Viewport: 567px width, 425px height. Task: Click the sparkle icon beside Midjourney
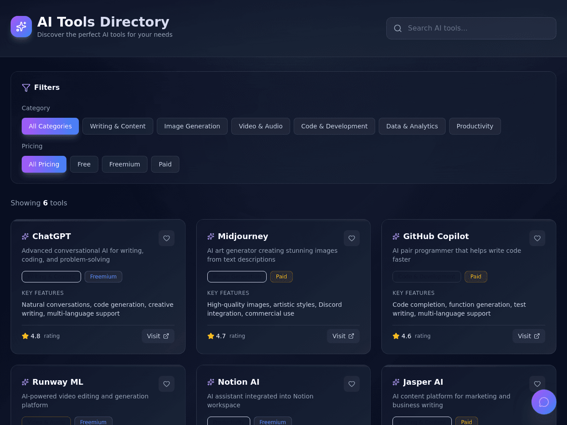click(x=211, y=236)
